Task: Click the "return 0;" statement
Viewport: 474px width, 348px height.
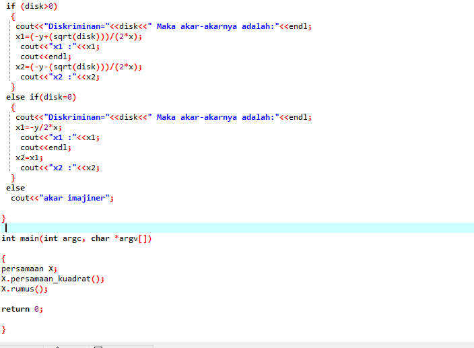Action: click(22, 309)
